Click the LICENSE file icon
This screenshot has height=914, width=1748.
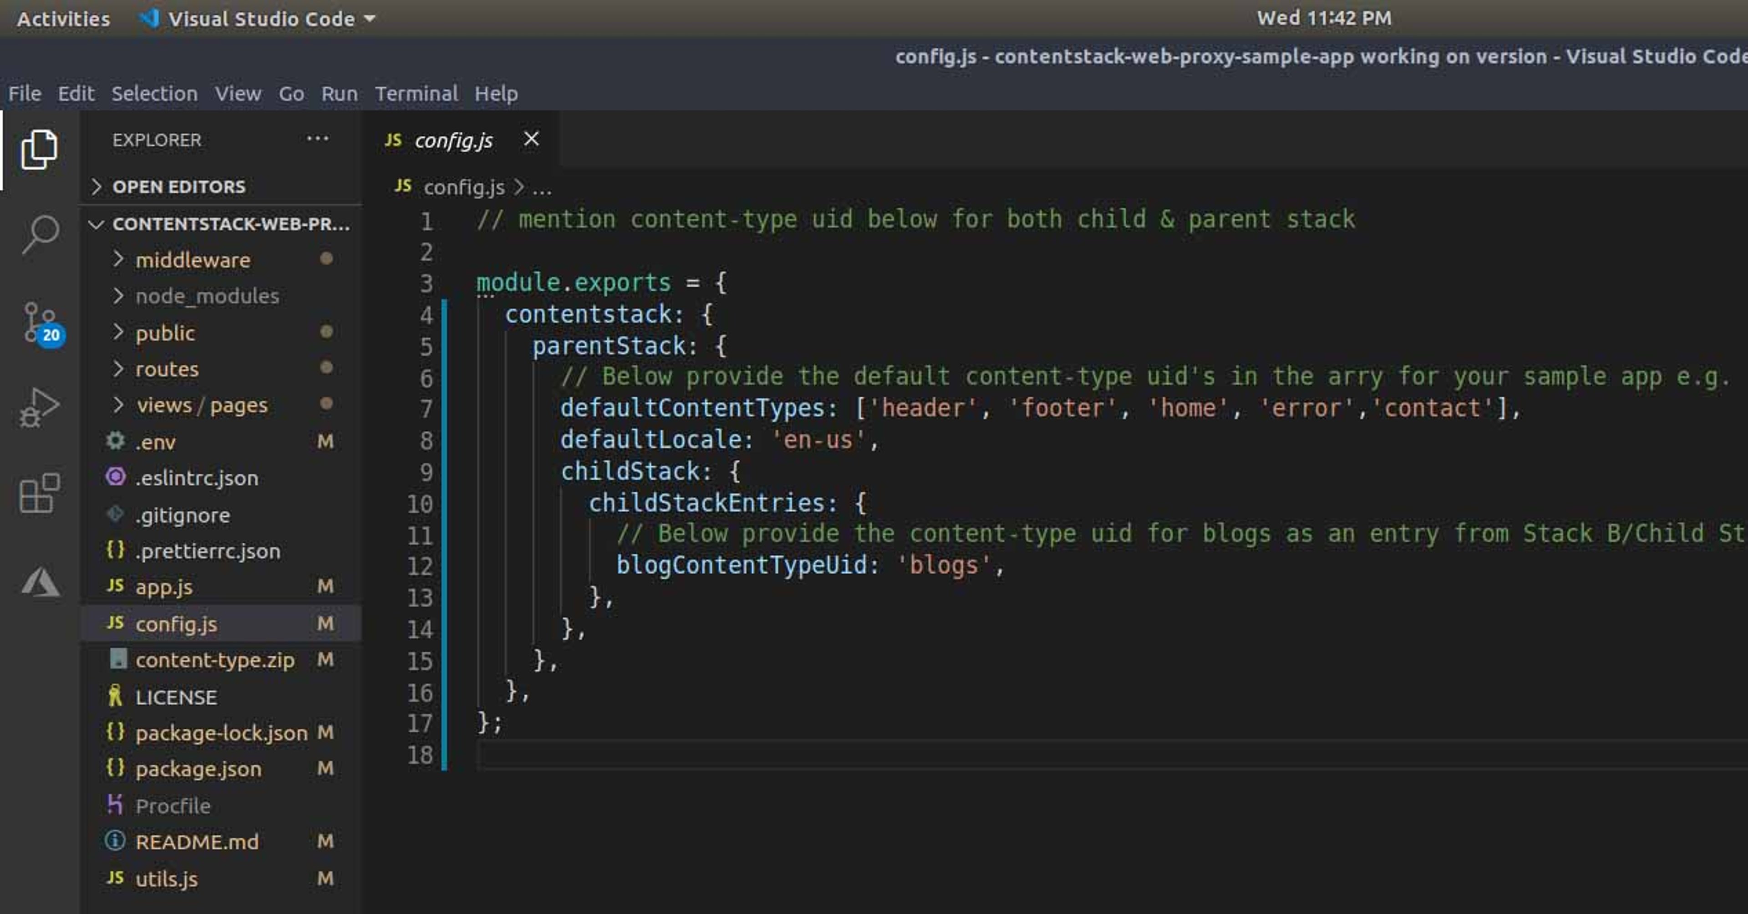coord(115,696)
